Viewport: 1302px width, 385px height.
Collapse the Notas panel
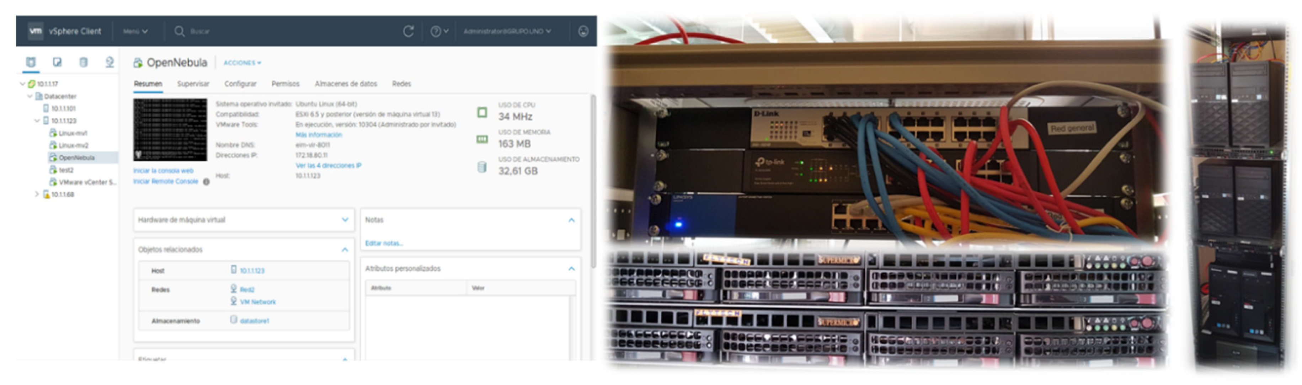coord(571,220)
